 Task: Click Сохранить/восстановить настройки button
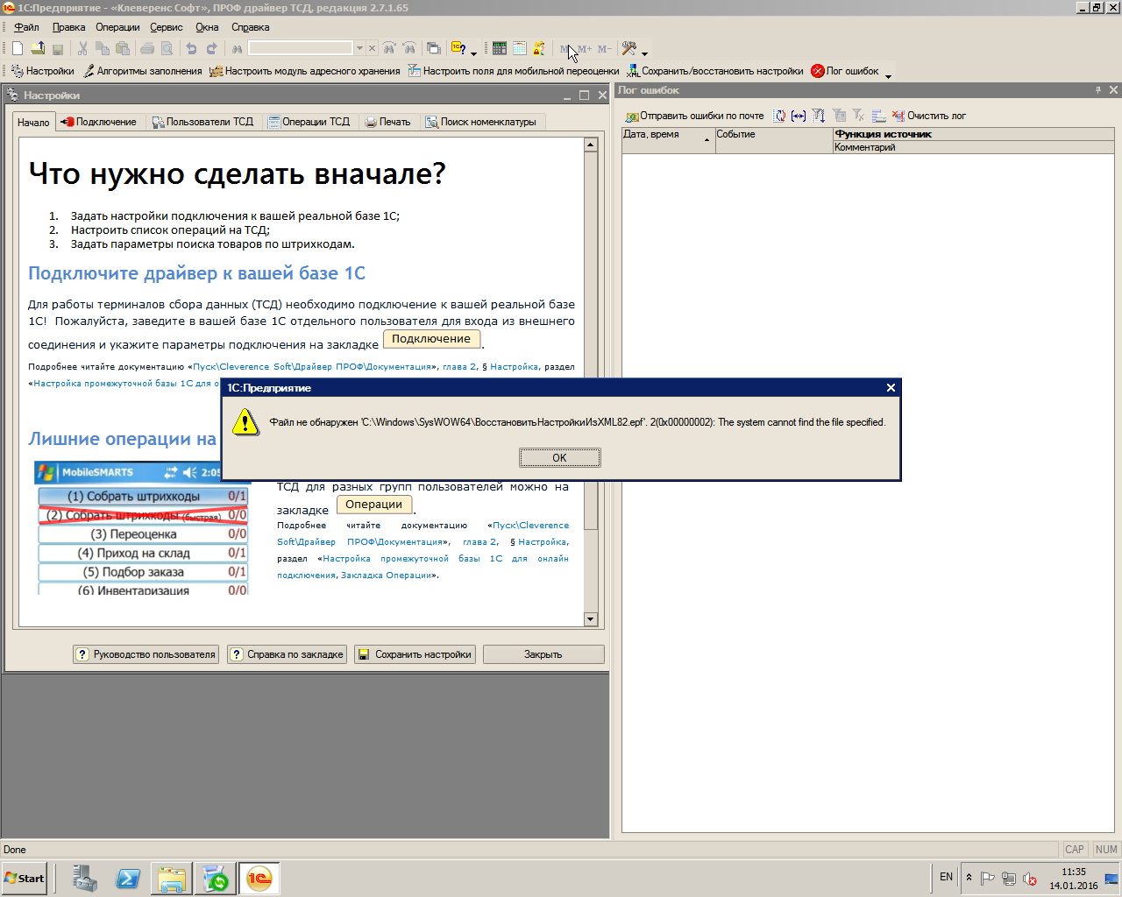tap(714, 71)
